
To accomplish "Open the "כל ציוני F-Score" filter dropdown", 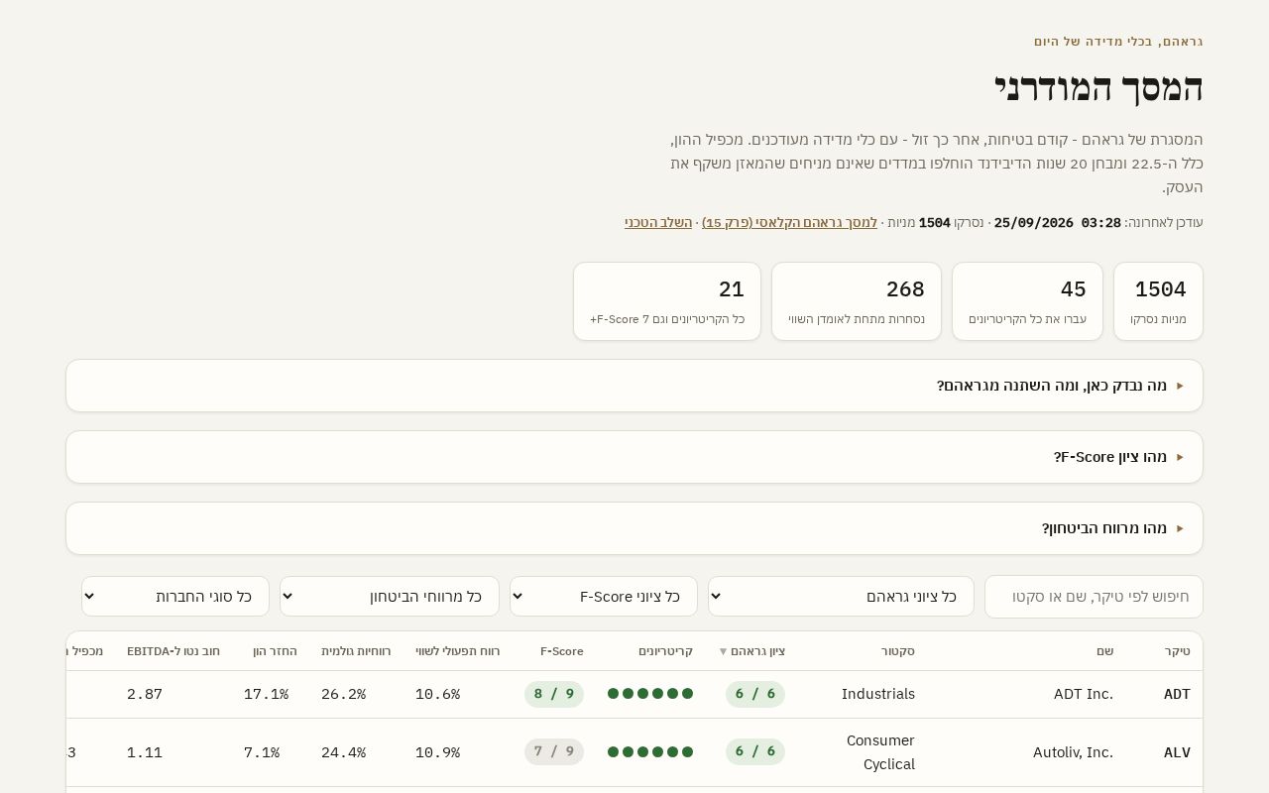I will pyautogui.click(x=604, y=597).
